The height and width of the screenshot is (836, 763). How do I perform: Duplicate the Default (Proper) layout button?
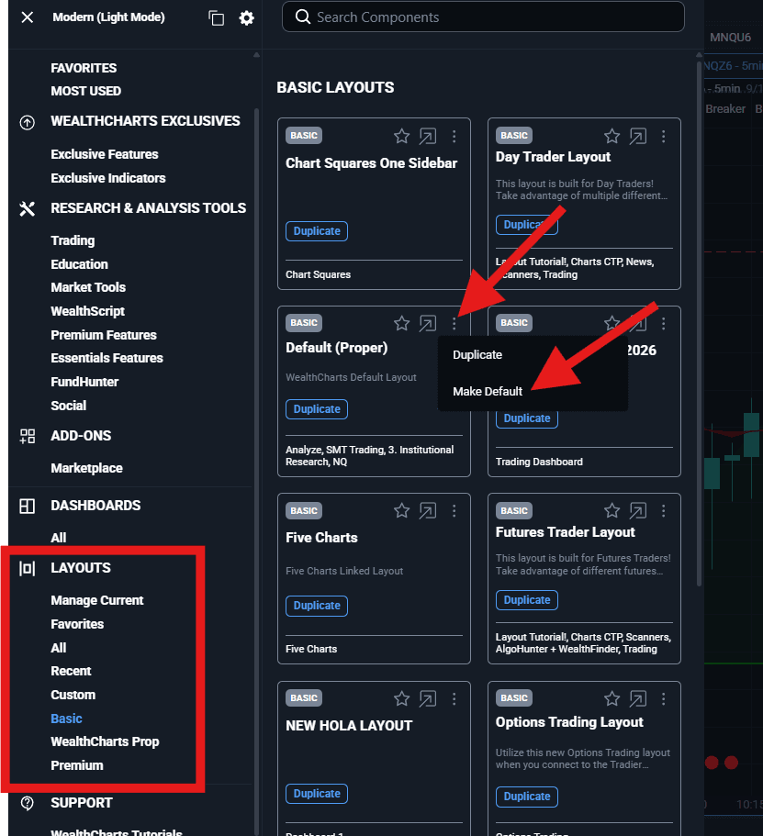click(317, 409)
